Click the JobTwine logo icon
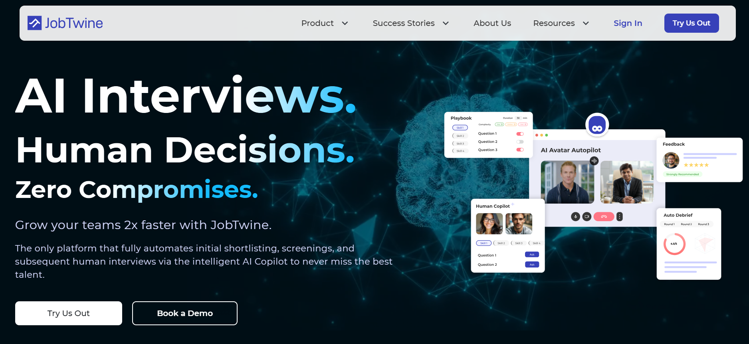Screen dimensions: 749x344 pos(34,23)
